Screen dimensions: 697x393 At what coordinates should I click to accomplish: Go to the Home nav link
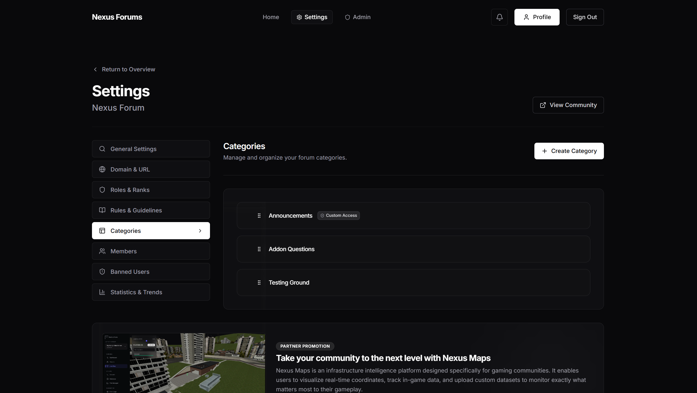pyautogui.click(x=271, y=17)
